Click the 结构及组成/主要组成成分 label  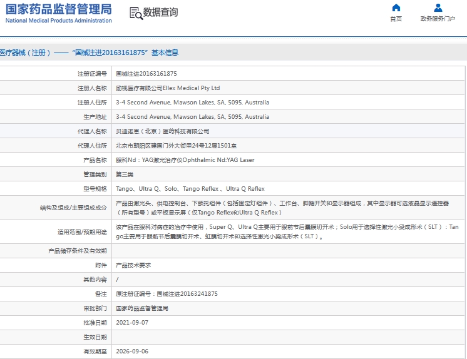(x=73, y=208)
